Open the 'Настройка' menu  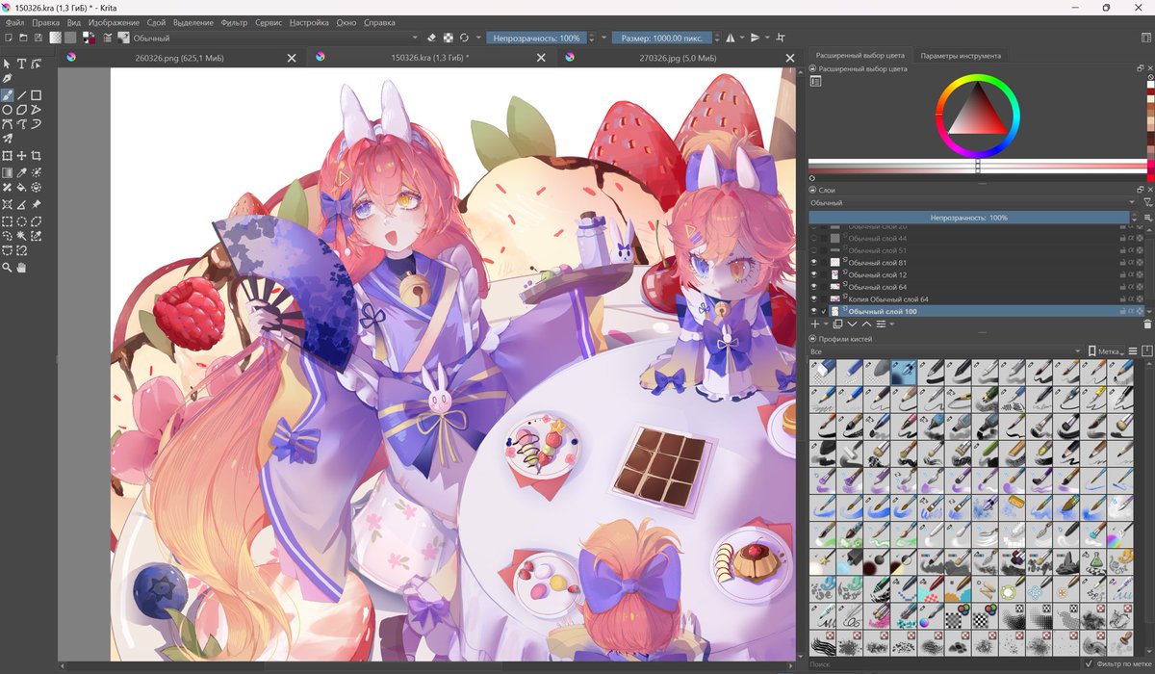click(x=309, y=22)
